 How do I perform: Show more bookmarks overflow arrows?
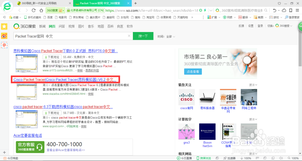pos(192,17)
